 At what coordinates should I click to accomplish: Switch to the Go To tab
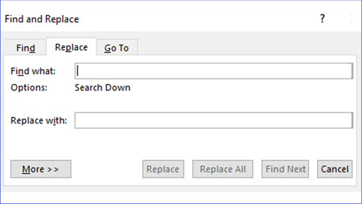click(116, 47)
